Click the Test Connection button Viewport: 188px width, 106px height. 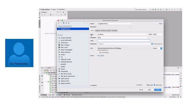coord(104,52)
